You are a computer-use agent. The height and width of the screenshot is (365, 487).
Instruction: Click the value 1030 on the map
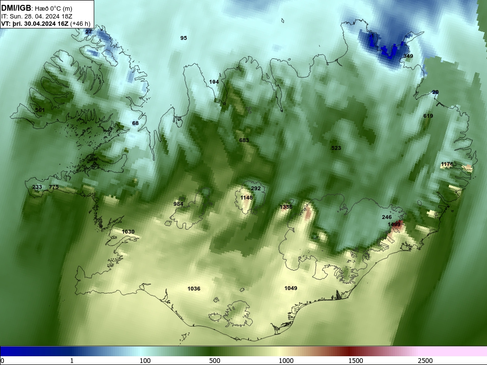(128, 232)
